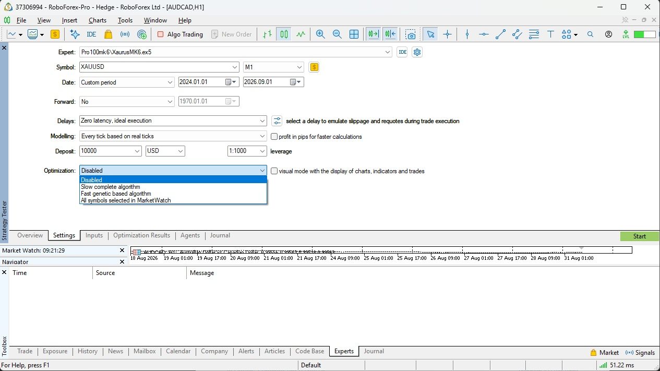Open the Tools menu
The width and height of the screenshot is (660, 371).
click(x=125, y=20)
